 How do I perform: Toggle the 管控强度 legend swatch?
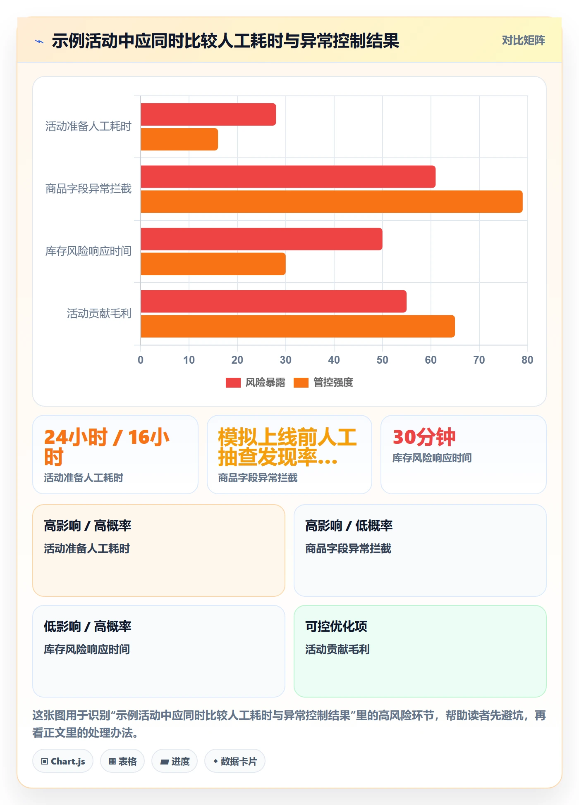(x=301, y=383)
